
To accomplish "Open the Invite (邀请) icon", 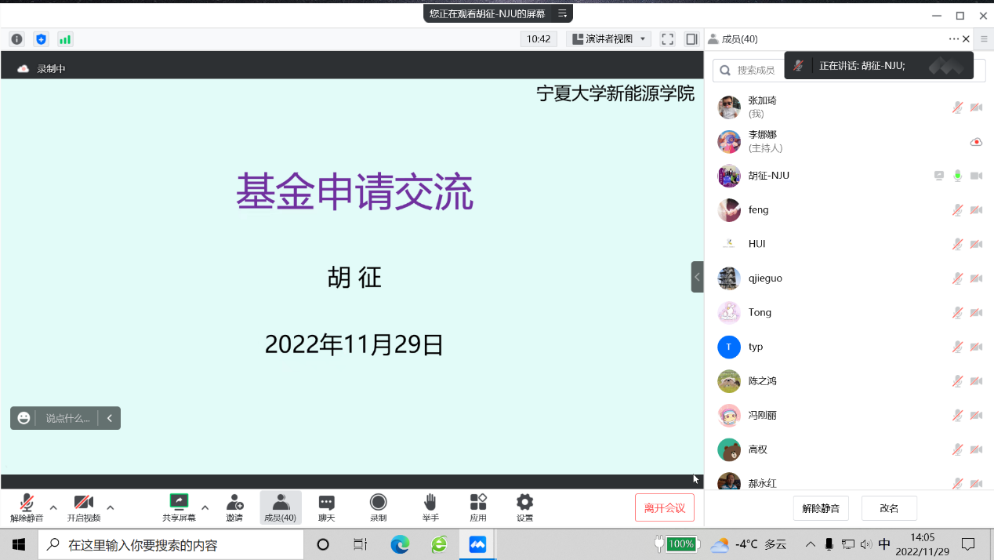I will (234, 507).
